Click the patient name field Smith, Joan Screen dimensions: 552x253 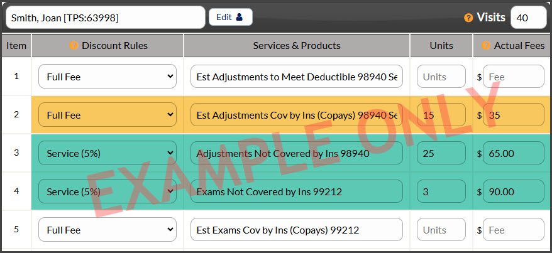(x=105, y=17)
